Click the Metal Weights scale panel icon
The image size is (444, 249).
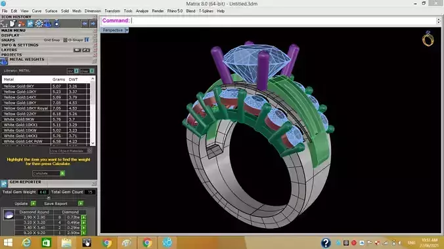pyautogui.click(x=4, y=61)
